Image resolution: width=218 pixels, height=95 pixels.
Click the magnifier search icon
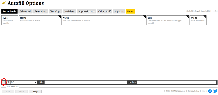[x=8, y=82]
